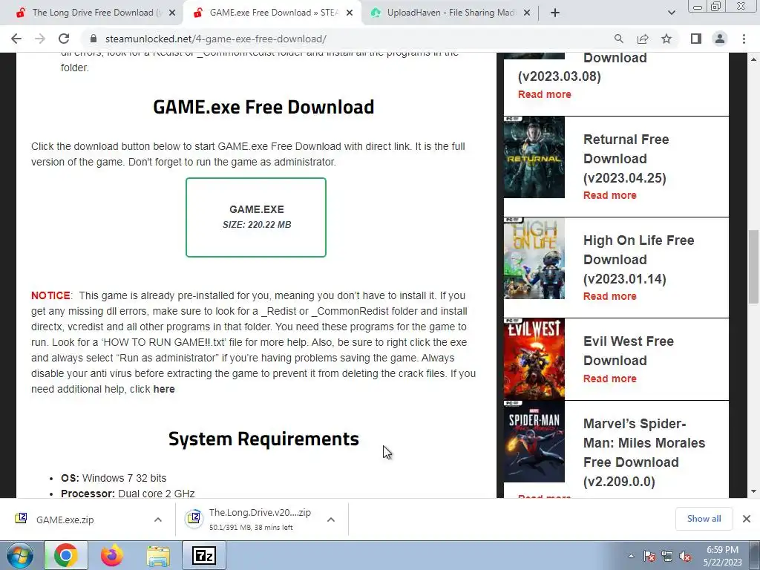Click the muted volume tray icon
Image resolution: width=760 pixels, height=570 pixels.
685,556
